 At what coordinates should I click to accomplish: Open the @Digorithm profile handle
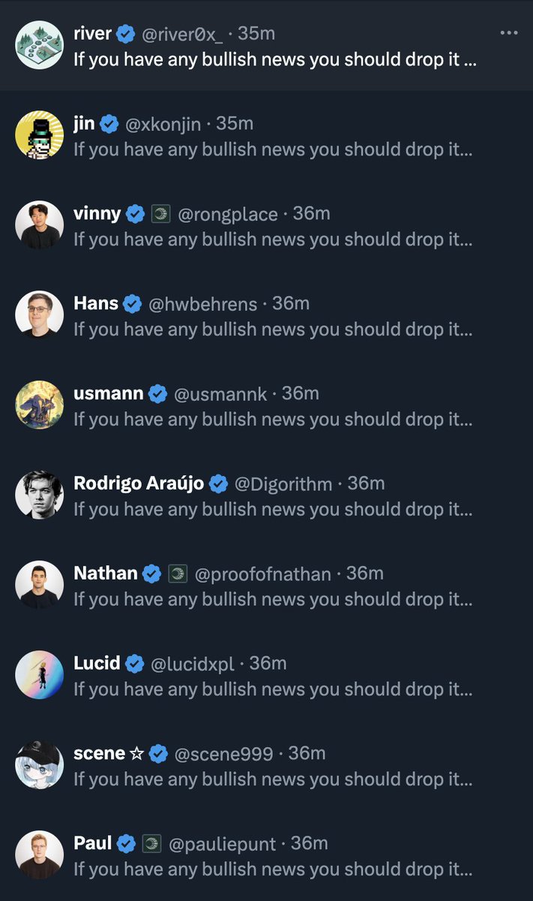[283, 484]
